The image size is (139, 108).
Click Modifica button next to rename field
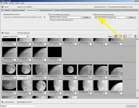pos(131,17)
